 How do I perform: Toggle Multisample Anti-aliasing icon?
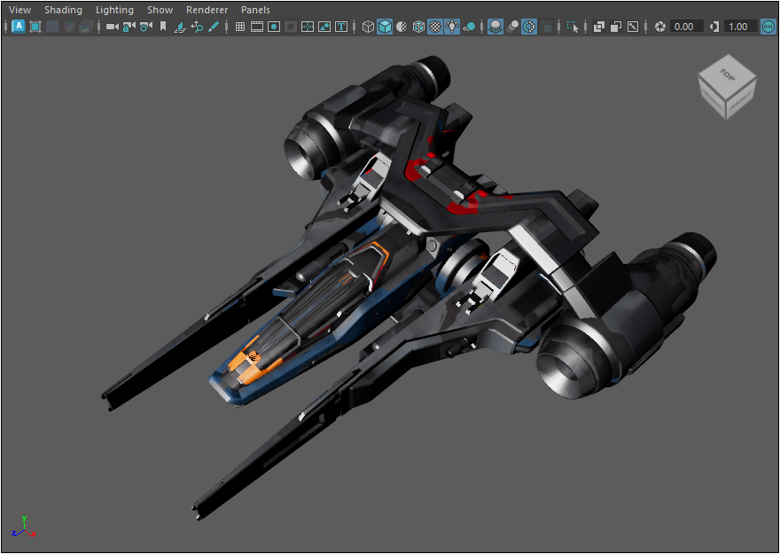(x=529, y=27)
